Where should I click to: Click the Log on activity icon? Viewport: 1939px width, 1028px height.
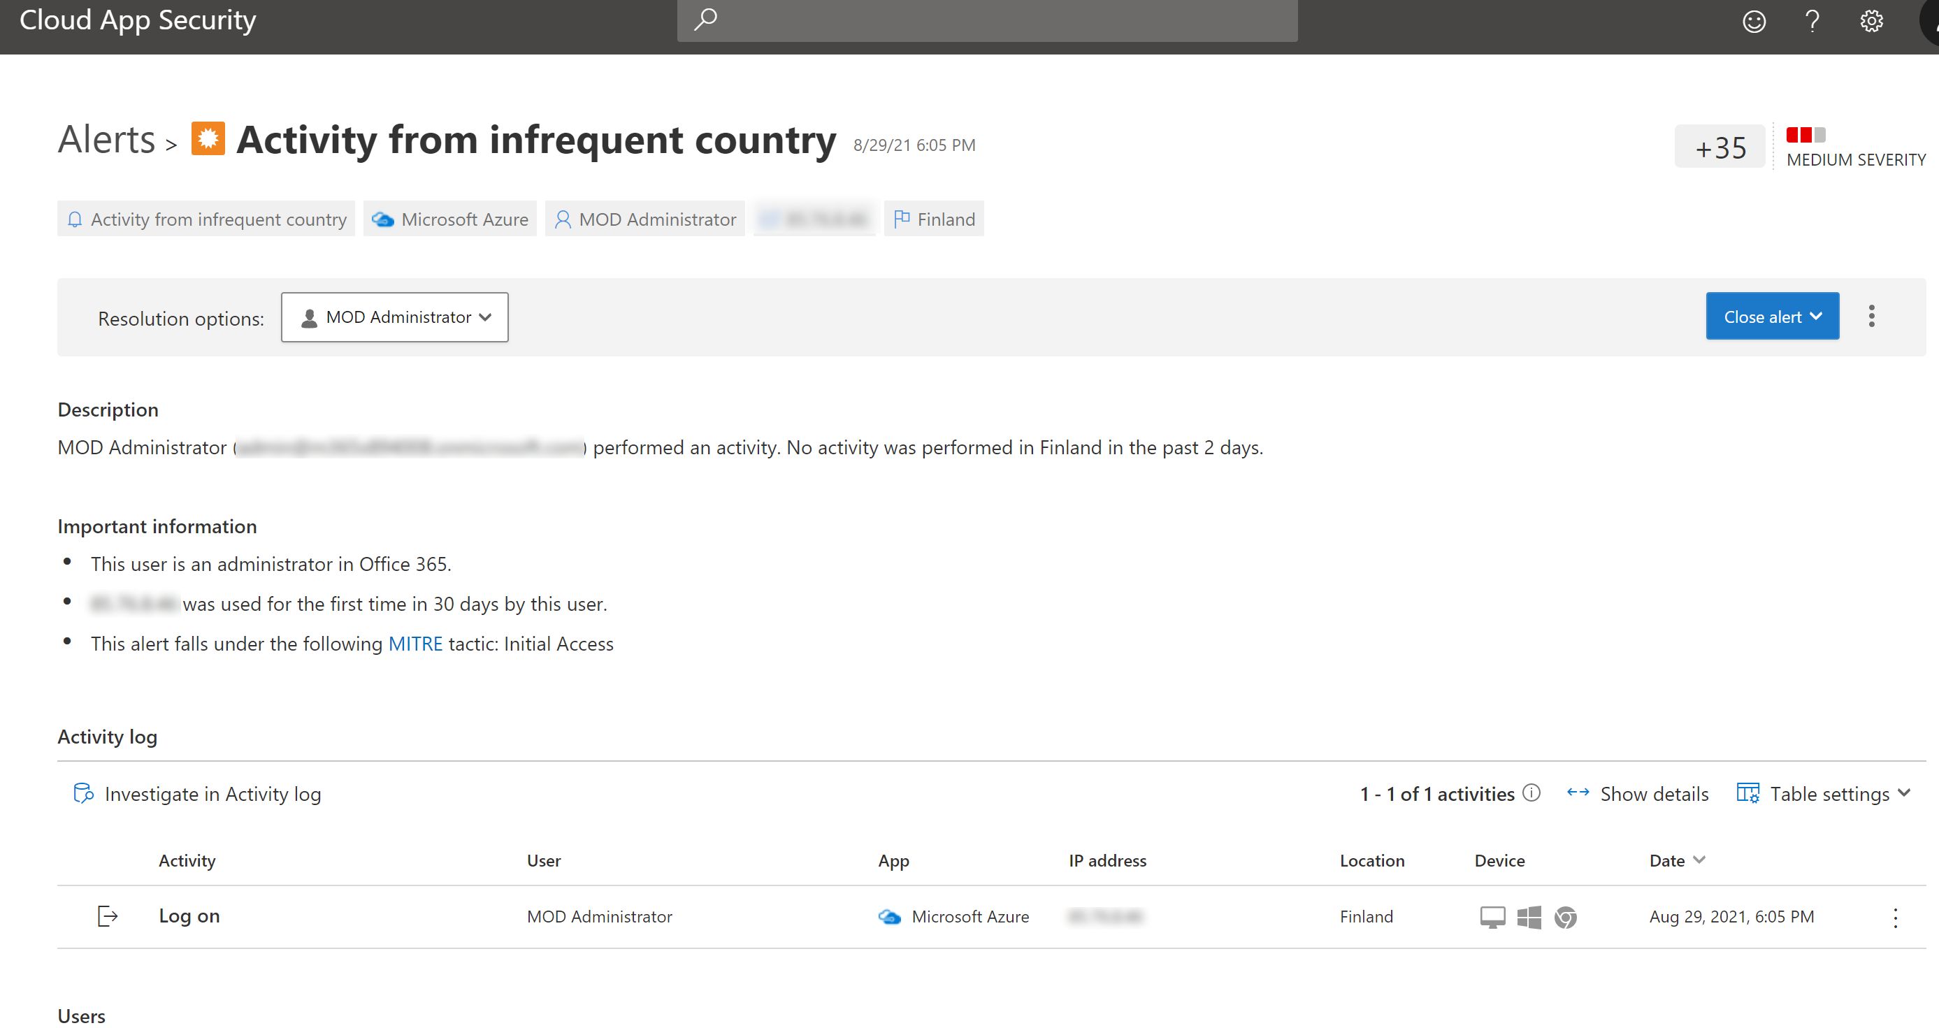click(108, 916)
